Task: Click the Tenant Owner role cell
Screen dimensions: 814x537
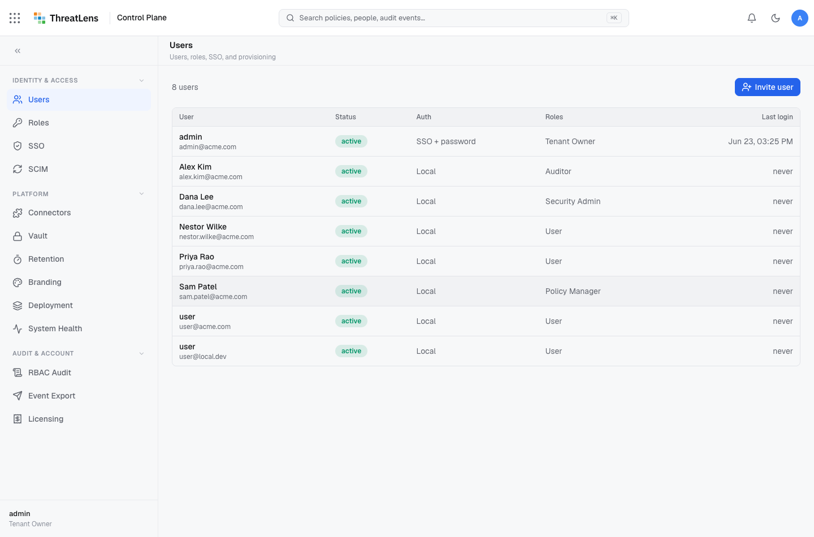Action: [570, 141]
